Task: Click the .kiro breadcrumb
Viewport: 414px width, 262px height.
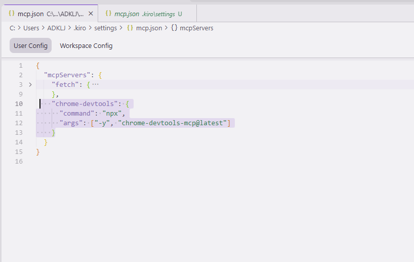Action: click(x=80, y=28)
